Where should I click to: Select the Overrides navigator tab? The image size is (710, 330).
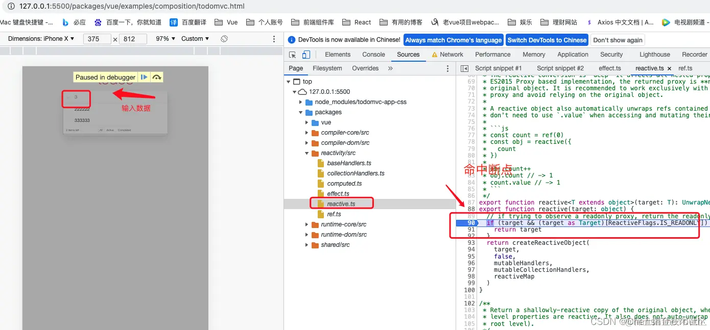pyautogui.click(x=365, y=68)
